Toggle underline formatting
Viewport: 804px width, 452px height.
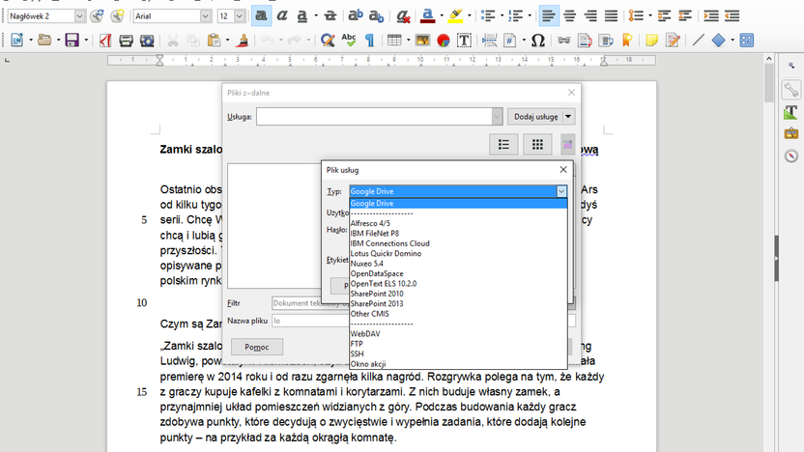[302, 16]
